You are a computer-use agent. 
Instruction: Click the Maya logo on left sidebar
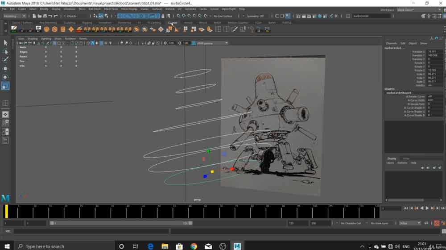5,198
